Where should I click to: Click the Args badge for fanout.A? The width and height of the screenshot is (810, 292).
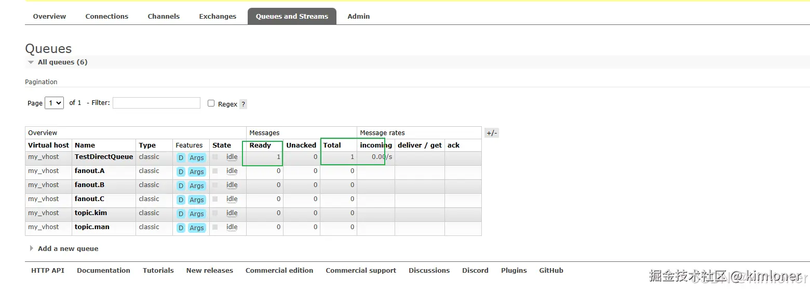click(x=197, y=171)
